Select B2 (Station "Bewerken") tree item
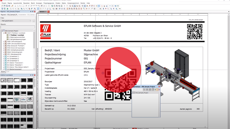The width and height of the screenshot is (230, 129). pos(15,65)
